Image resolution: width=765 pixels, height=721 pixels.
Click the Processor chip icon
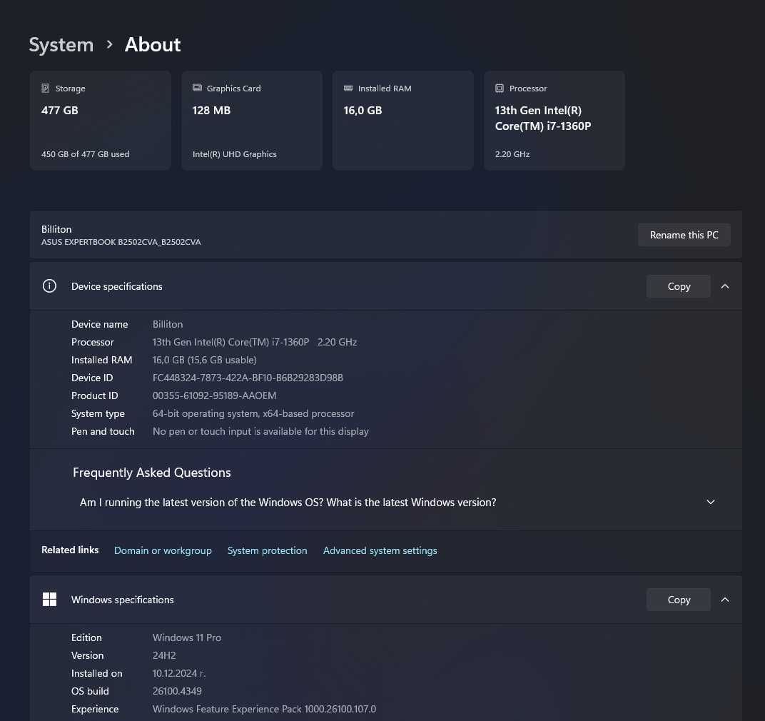[x=500, y=89]
